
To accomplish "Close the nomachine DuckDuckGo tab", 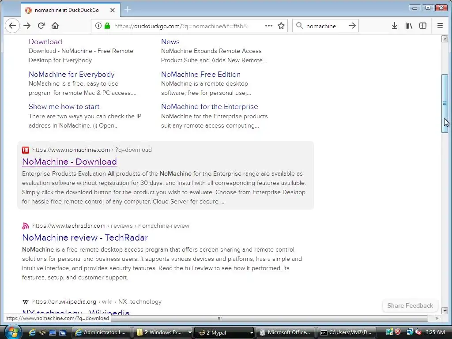I will pyautogui.click(x=113, y=10).
